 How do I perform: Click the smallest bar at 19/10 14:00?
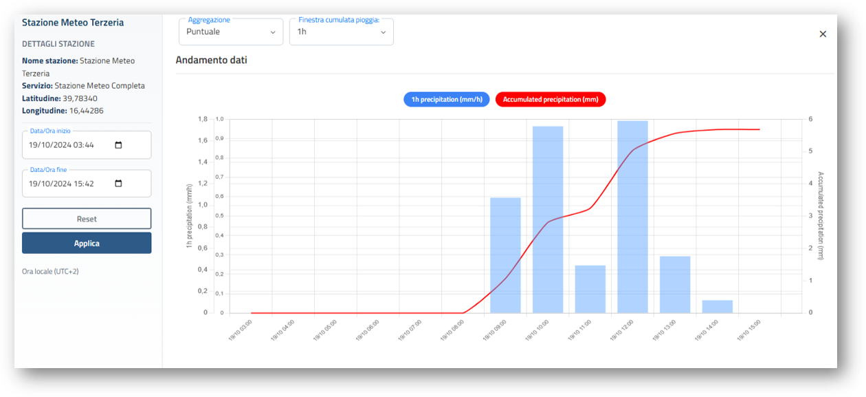717,307
